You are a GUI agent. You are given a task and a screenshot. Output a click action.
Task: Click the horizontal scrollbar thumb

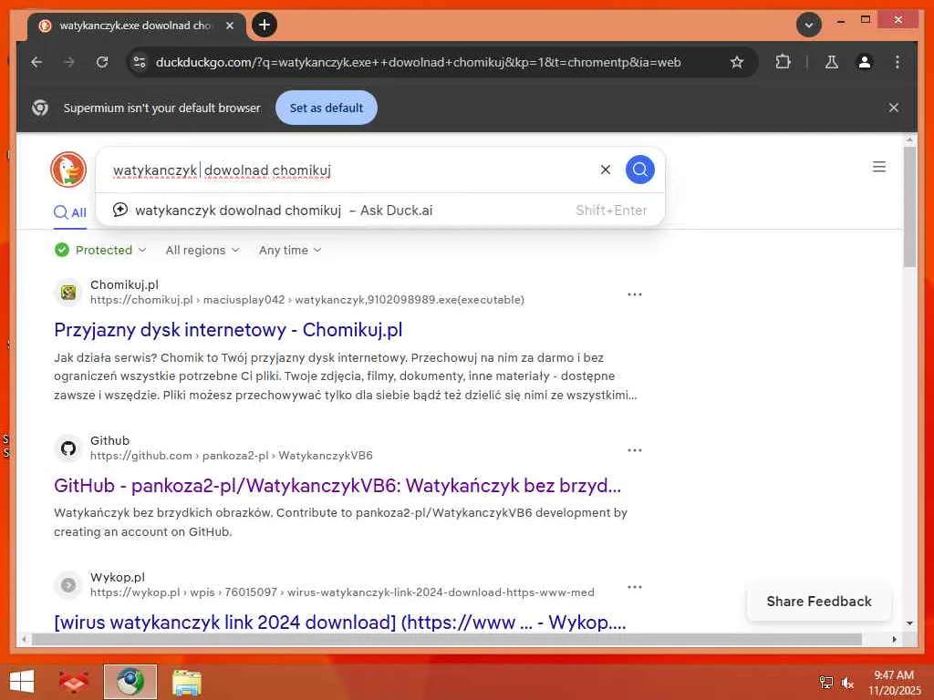click(x=447, y=639)
